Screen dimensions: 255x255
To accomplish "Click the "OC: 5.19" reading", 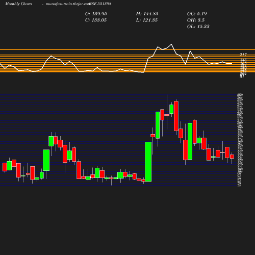I will click(x=197, y=14).
